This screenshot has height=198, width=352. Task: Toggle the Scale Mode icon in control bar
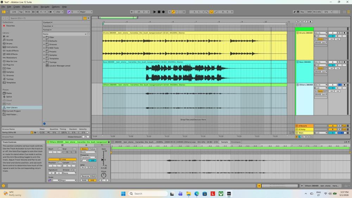click(x=69, y=12)
